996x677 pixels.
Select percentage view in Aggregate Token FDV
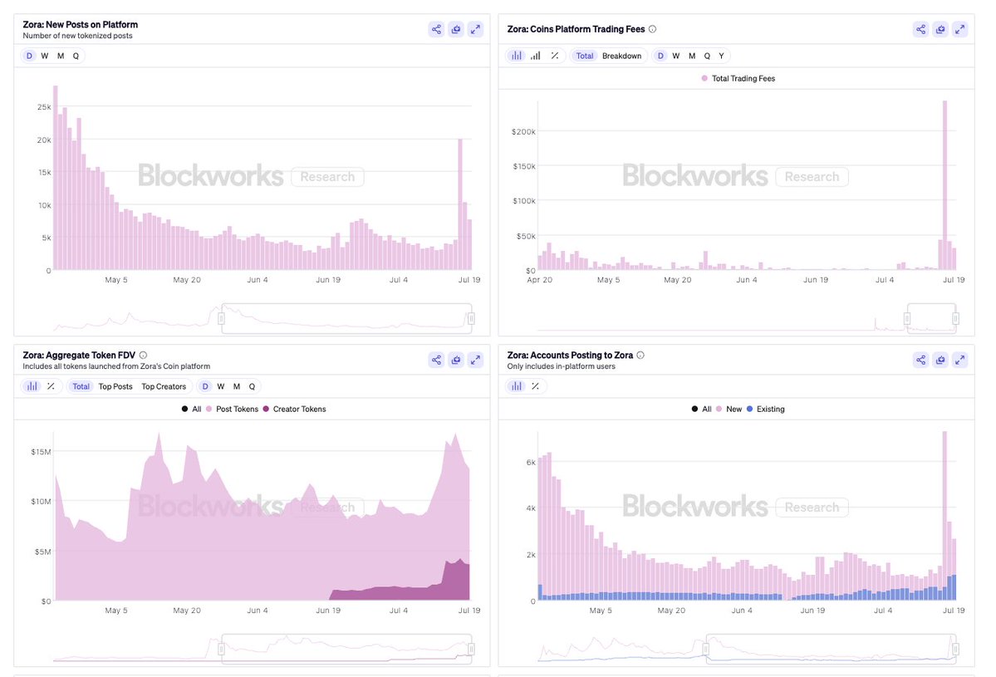51,386
